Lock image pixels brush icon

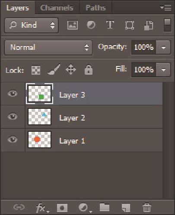click(54, 69)
